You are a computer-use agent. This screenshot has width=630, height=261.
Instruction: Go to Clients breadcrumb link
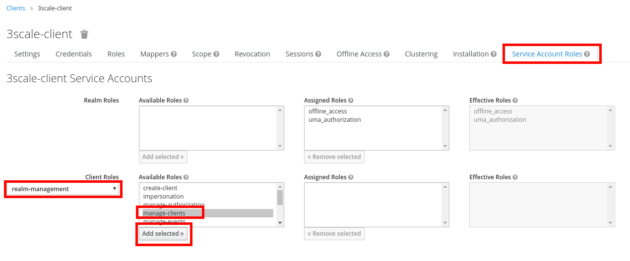tap(16, 8)
